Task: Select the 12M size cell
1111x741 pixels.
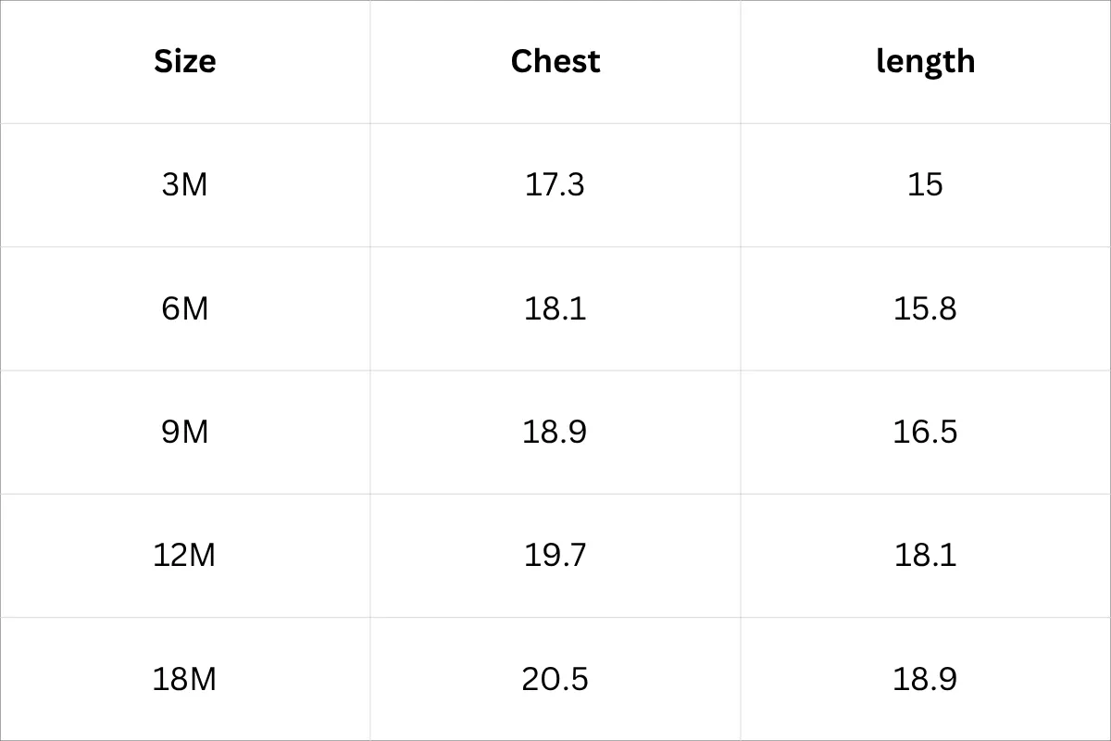Action: coord(184,555)
